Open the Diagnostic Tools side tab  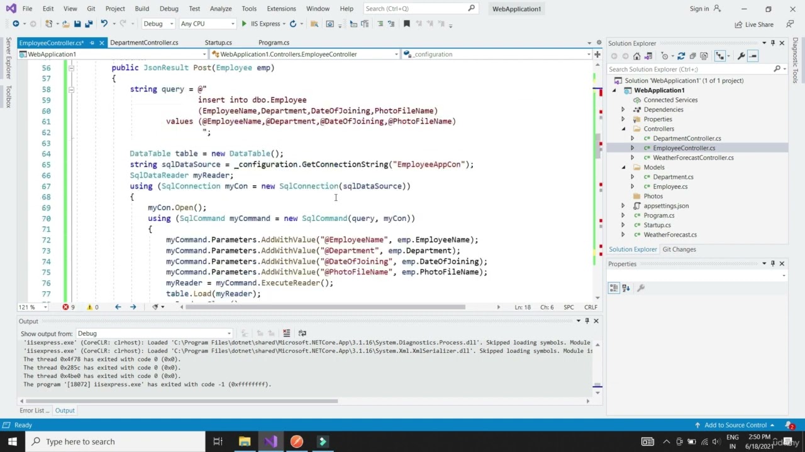tap(796, 60)
